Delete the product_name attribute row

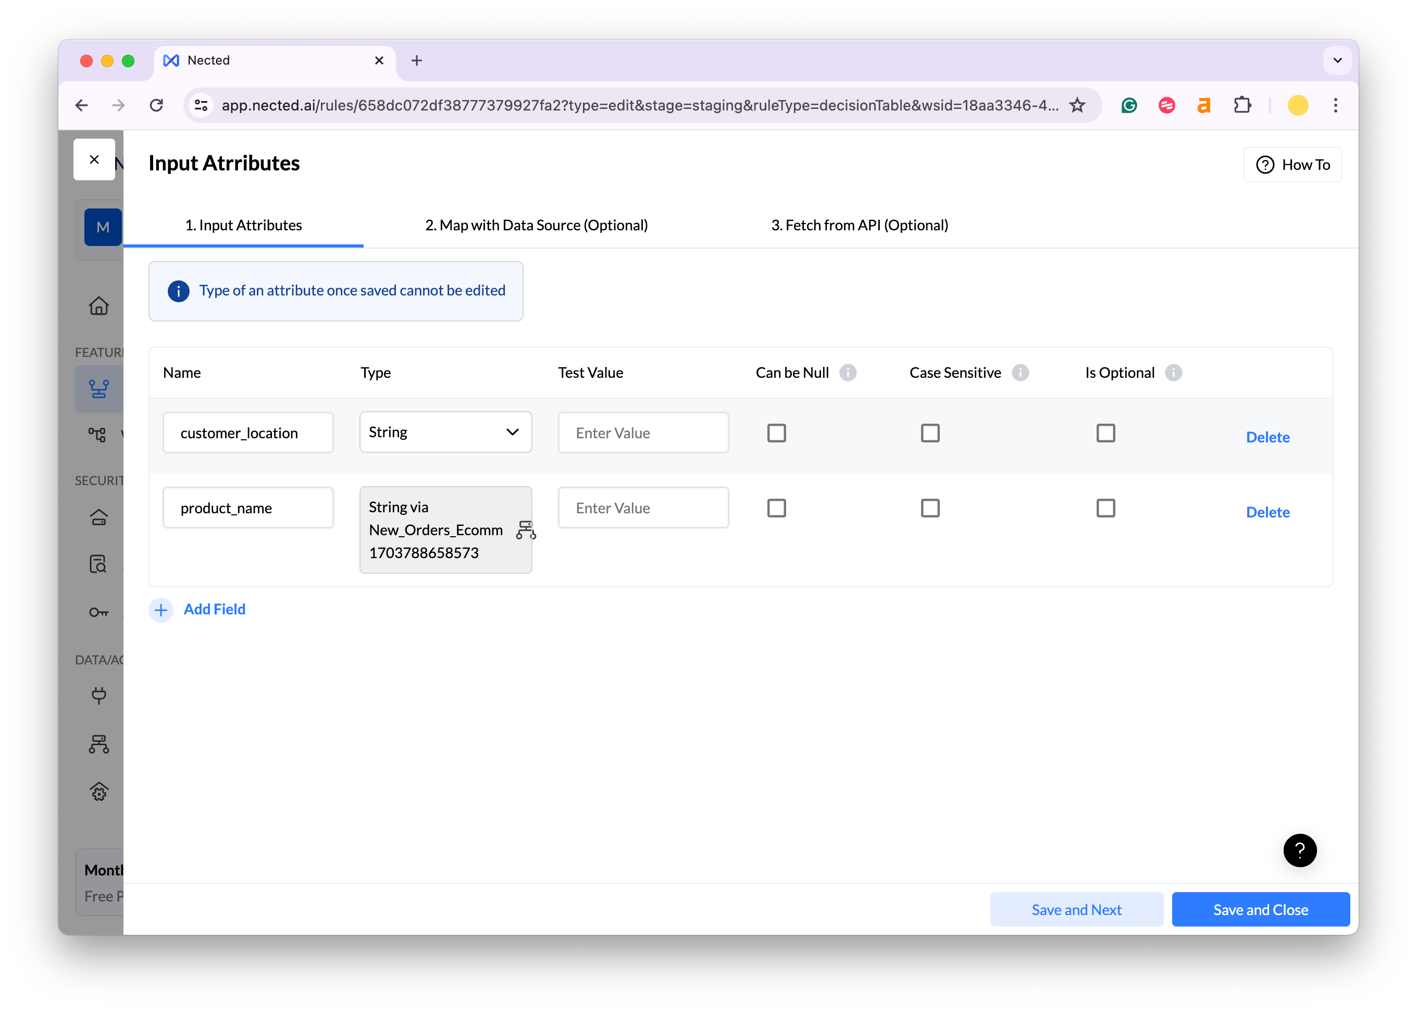(1267, 512)
